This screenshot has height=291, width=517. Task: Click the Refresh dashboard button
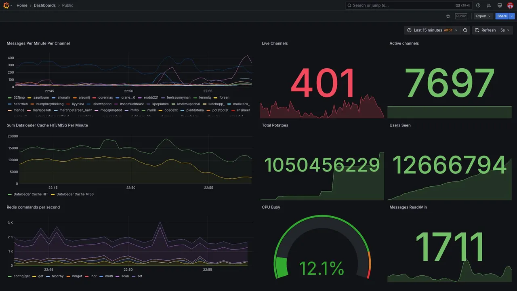[485, 30]
